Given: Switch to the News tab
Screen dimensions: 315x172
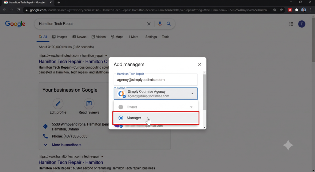Looking at the screenshot, I should (x=79, y=37).
